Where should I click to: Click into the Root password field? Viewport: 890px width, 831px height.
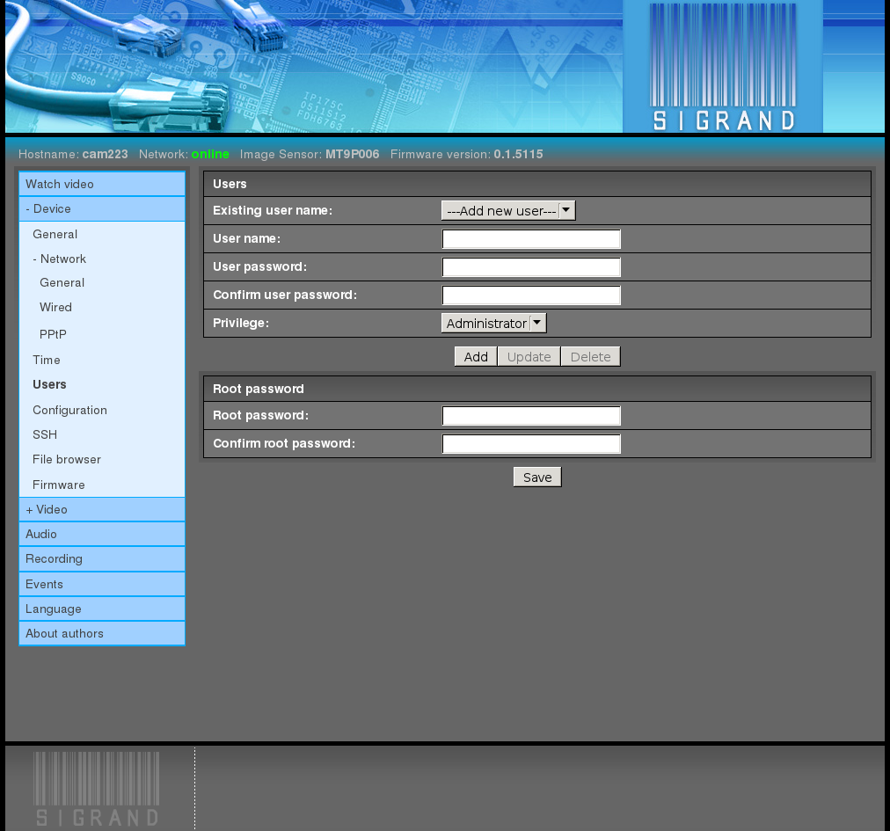coord(531,415)
